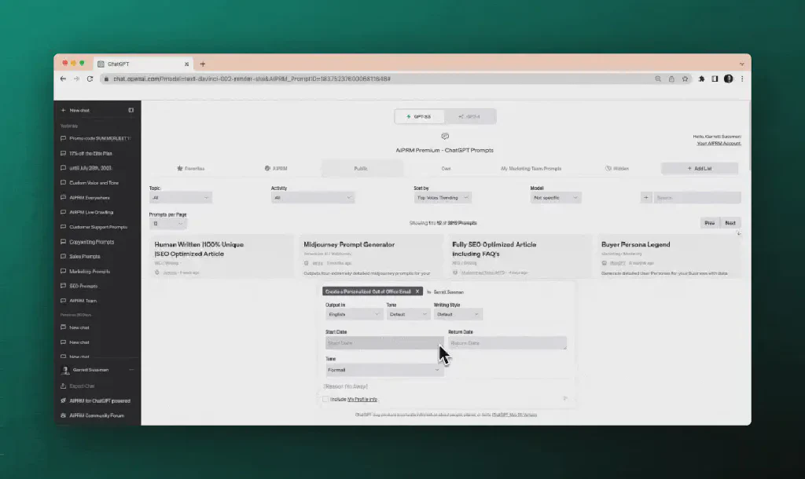Switch to the GPT-3.5 model toggle

coord(420,116)
